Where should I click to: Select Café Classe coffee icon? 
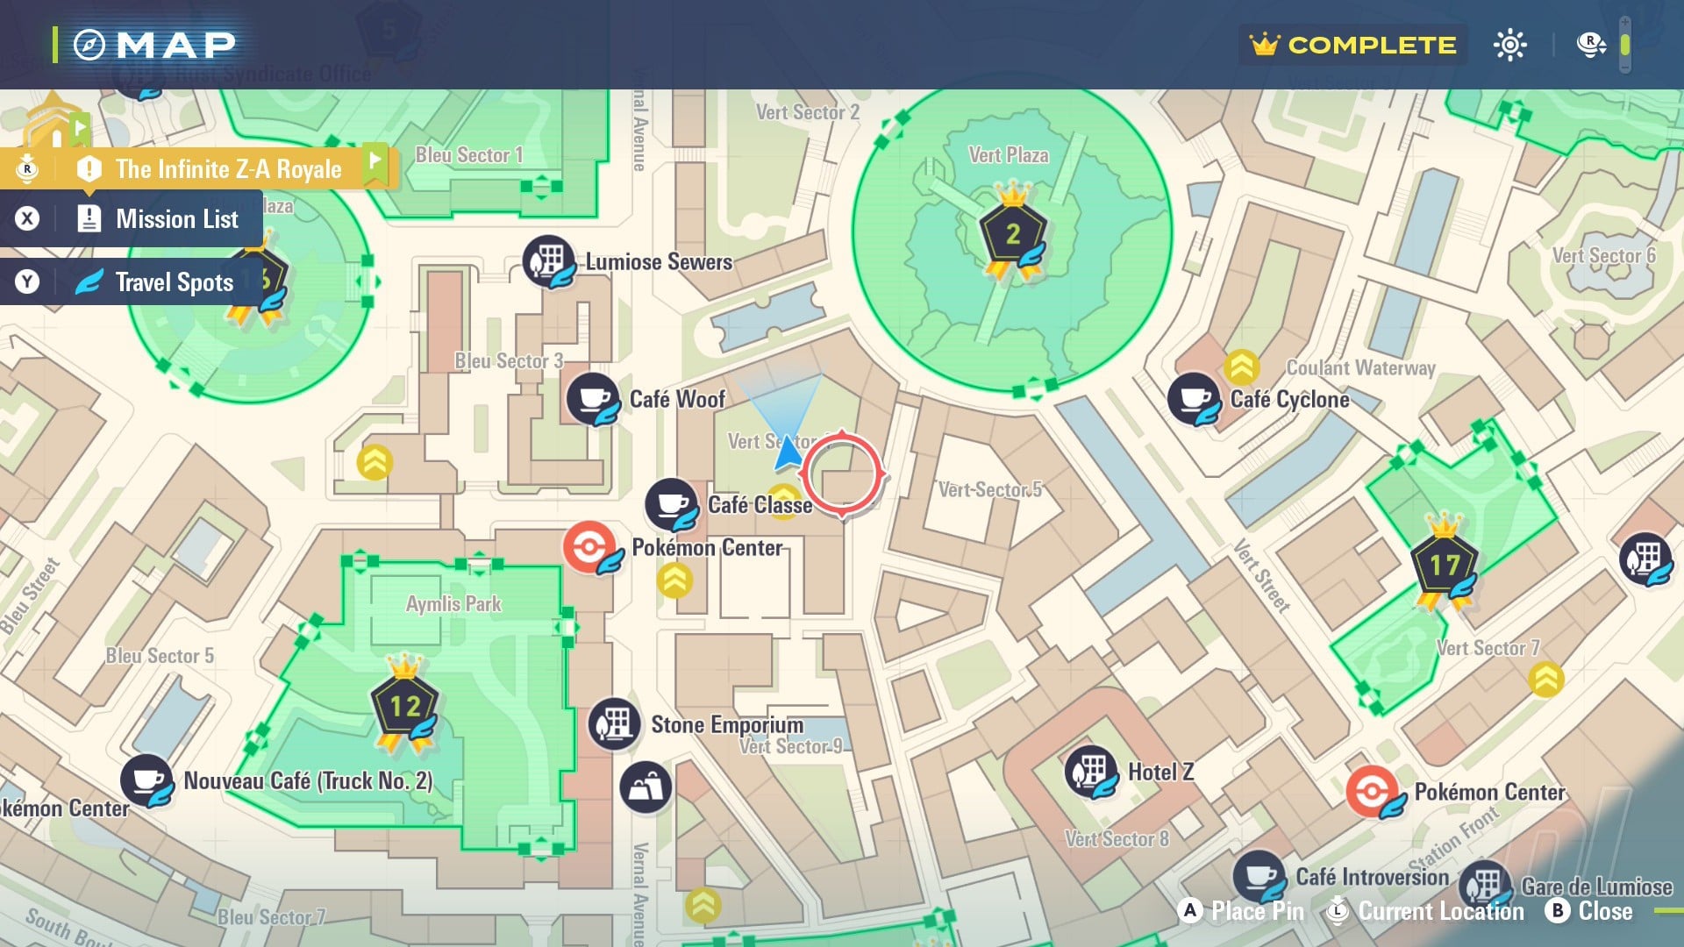[x=671, y=504]
